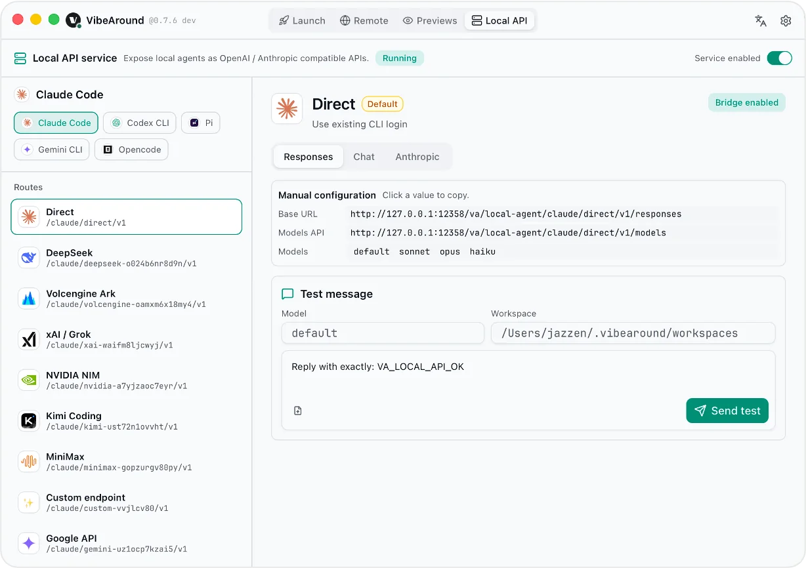
Task: Click the Running status badge
Action: click(400, 58)
